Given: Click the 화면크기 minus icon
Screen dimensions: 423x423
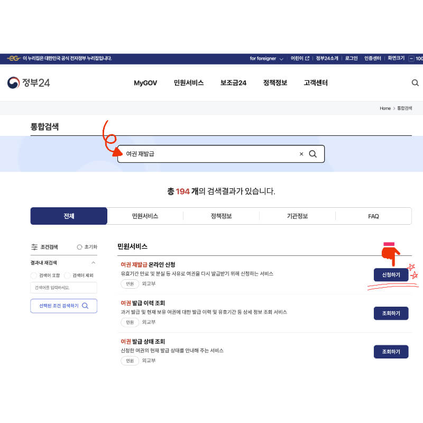Looking at the screenshot, I should coord(411,59).
